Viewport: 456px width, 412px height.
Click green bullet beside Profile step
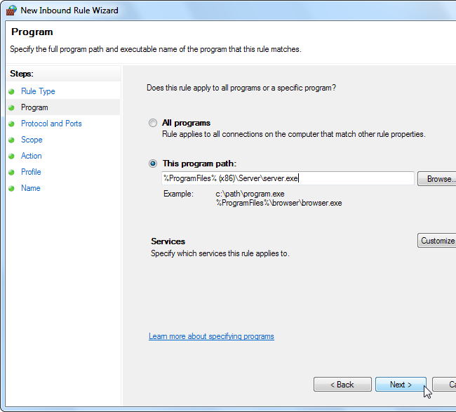click(x=11, y=172)
